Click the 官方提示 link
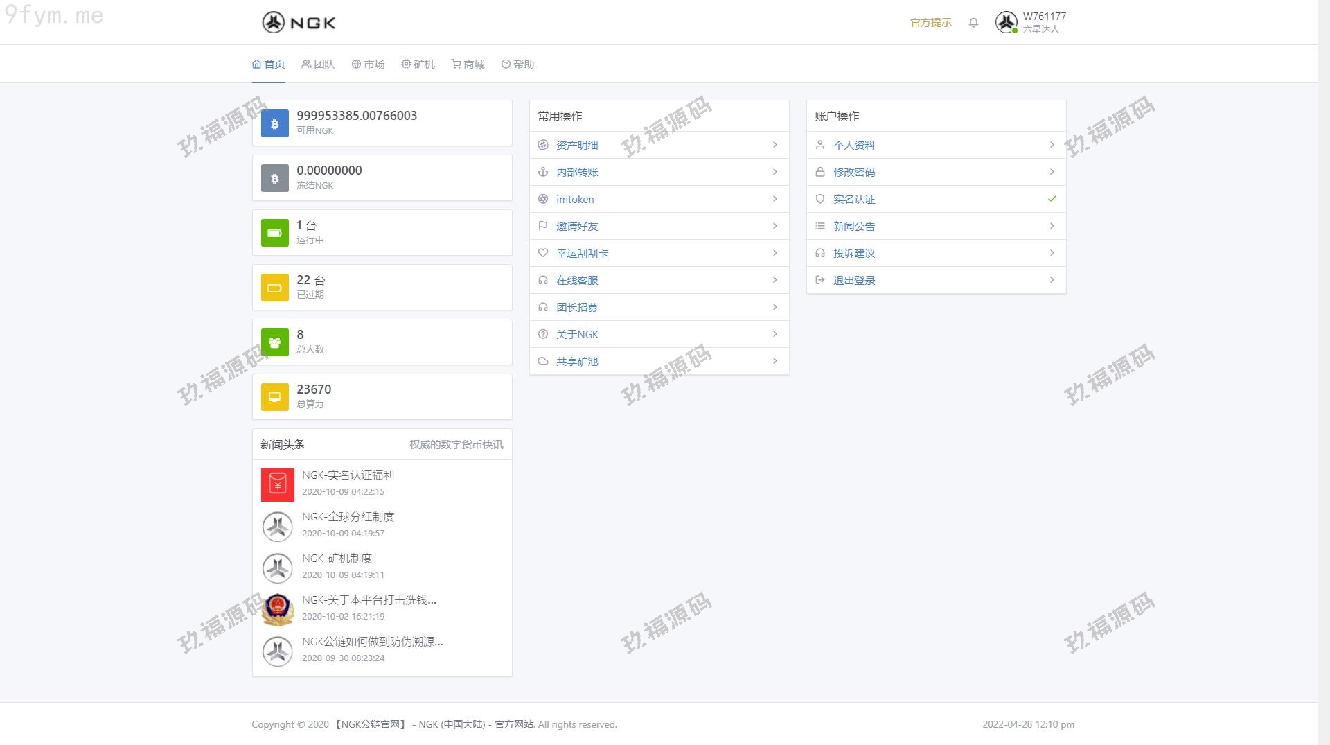The height and width of the screenshot is (745, 1330). pos(930,23)
